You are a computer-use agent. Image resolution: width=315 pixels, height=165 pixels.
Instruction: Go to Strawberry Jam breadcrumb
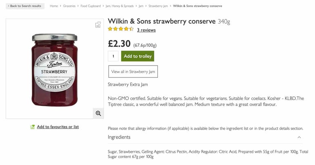coord(158,6)
